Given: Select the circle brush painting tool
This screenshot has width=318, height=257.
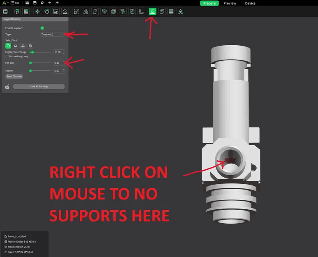Looking at the screenshot, I should point(8,46).
